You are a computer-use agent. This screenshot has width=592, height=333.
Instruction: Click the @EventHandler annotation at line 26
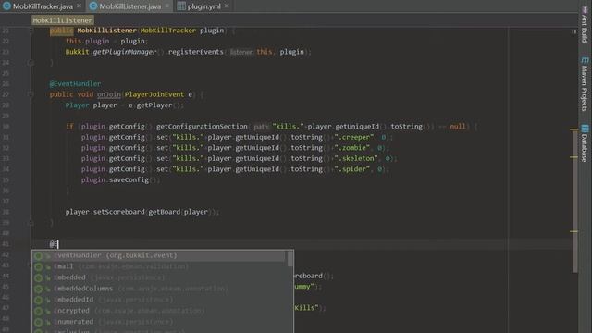[75, 84]
